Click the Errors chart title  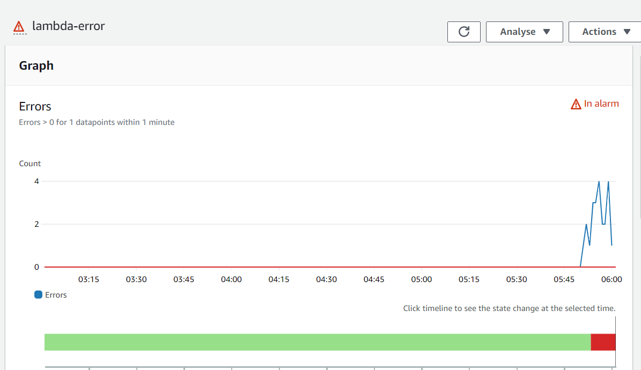pos(35,106)
